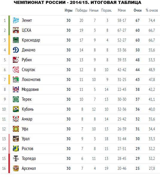
Task: Select the Krasnodar team emblem
Action: click(16, 40)
